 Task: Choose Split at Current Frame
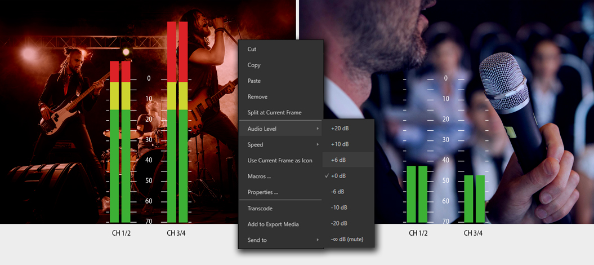(x=274, y=113)
